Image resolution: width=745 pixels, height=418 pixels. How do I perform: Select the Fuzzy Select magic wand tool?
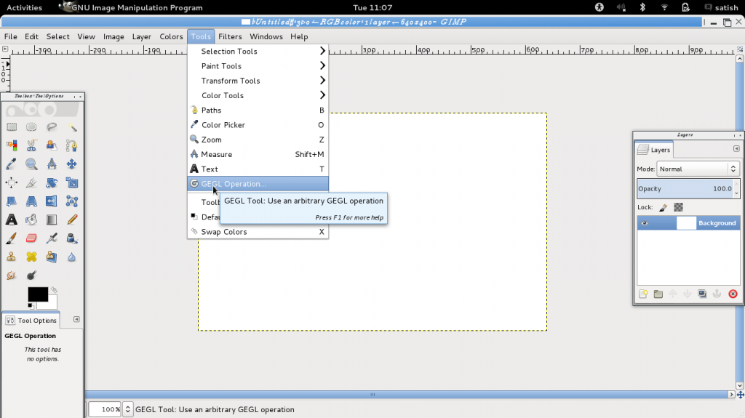click(72, 127)
